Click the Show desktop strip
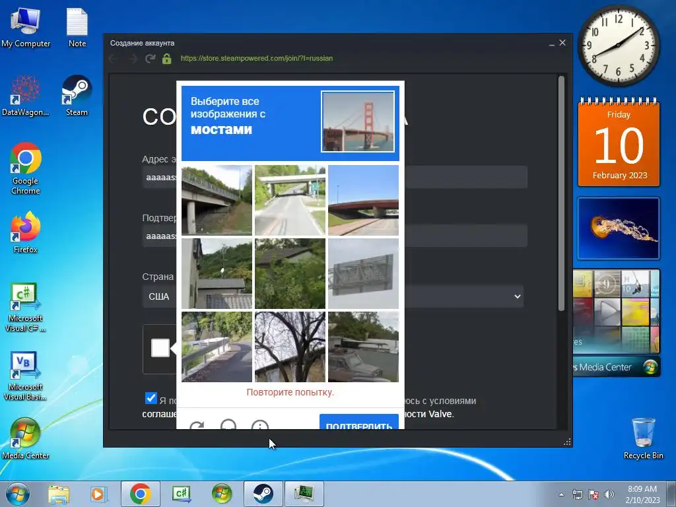The width and height of the screenshot is (676, 507). tap(671, 494)
